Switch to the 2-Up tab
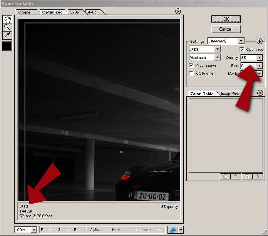This screenshot has width=268, height=236. coord(75,12)
